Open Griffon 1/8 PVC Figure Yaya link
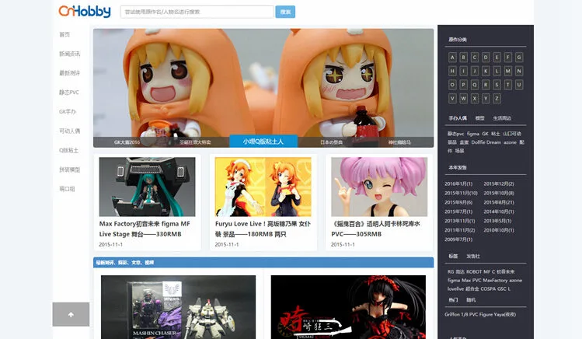 click(x=480, y=314)
